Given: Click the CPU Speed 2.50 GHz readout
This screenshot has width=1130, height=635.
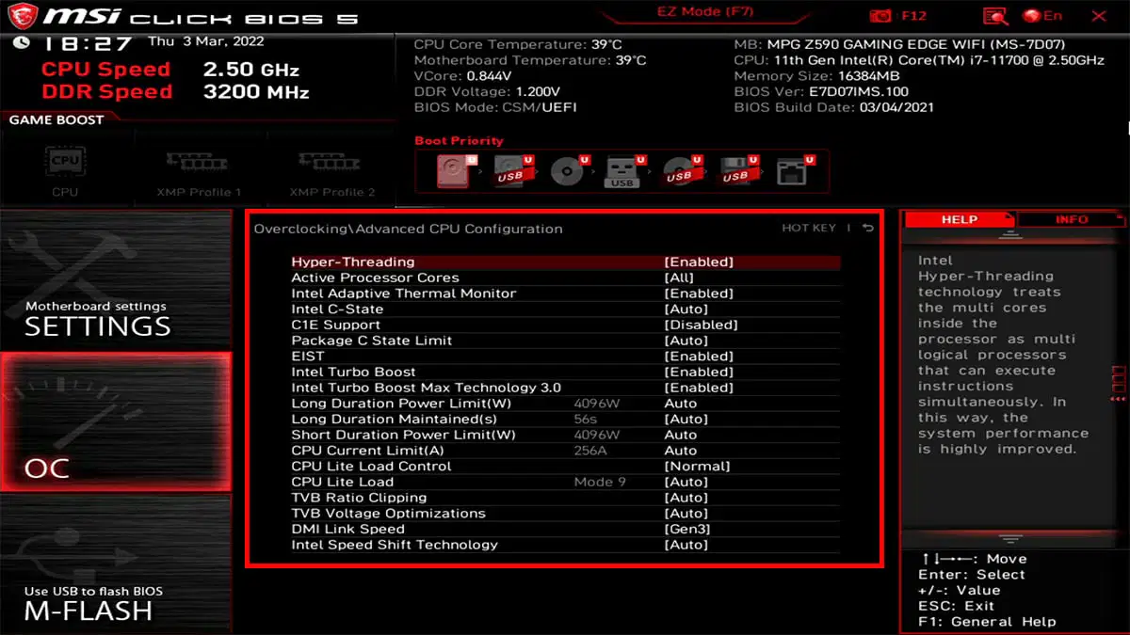Looking at the screenshot, I should tap(170, 70).
